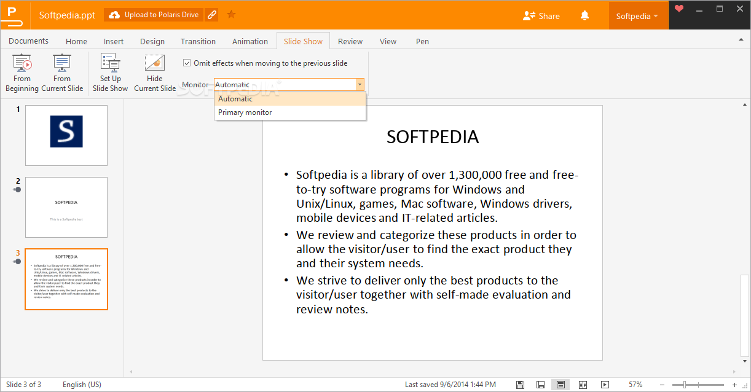Click the horizontal scroll left arrow

point(130,372)
